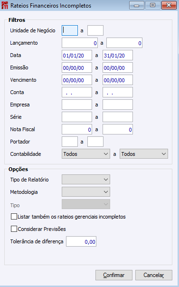Expand the Tipo de Relatório dropdown

(86, 180)
